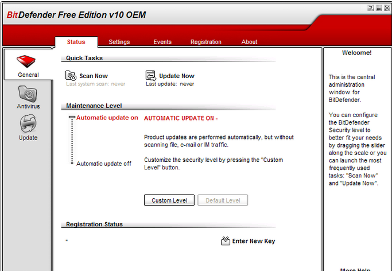
Task: Click the help question mark button
Action: 371,8
